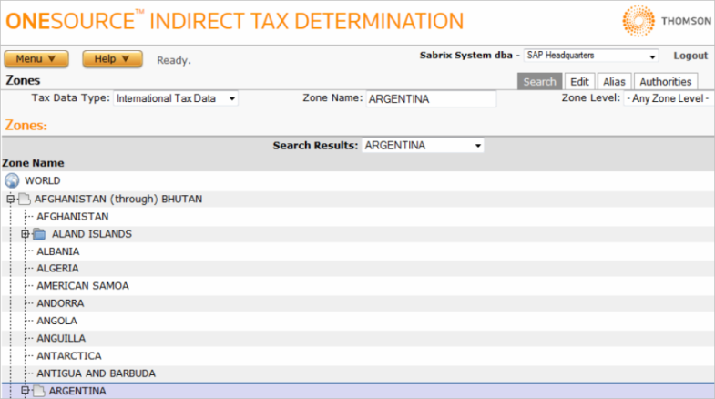The image size is (715, 399).
Task: Collapse the ARGENTINA tree node
Action: pos(26,390)
